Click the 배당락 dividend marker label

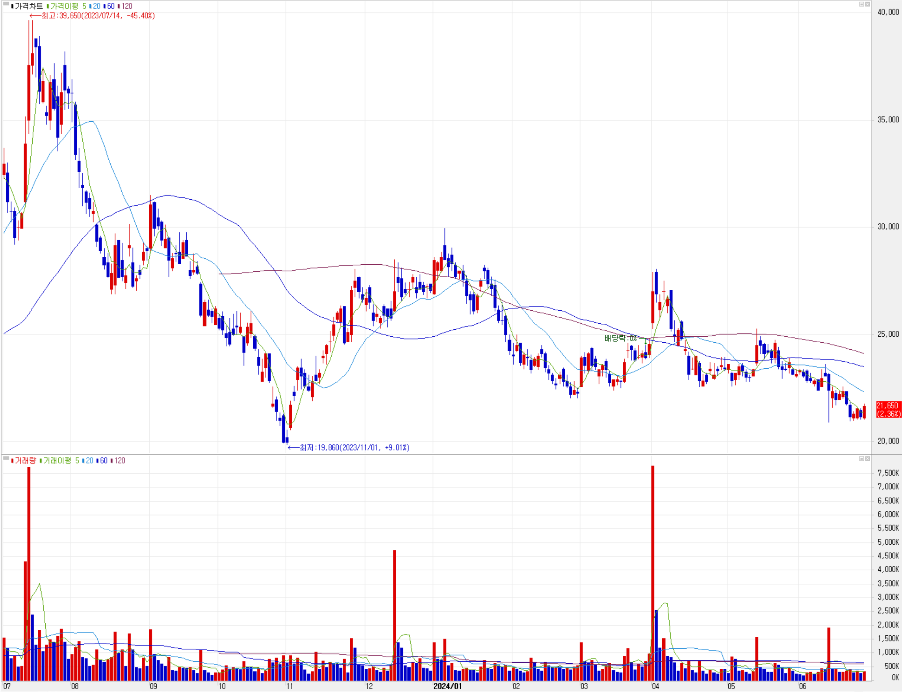pos(620,338)
